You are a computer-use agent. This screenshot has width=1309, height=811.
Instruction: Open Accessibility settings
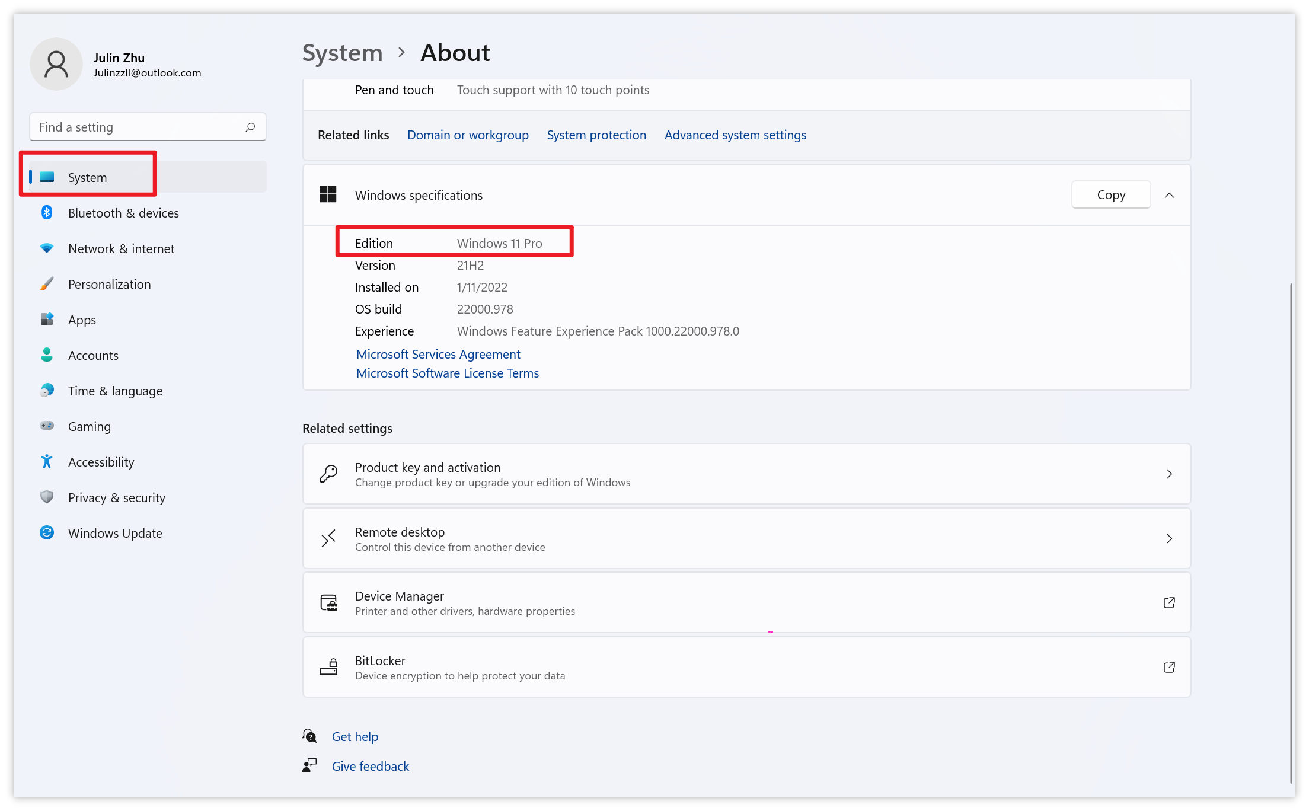coord(148,461)
